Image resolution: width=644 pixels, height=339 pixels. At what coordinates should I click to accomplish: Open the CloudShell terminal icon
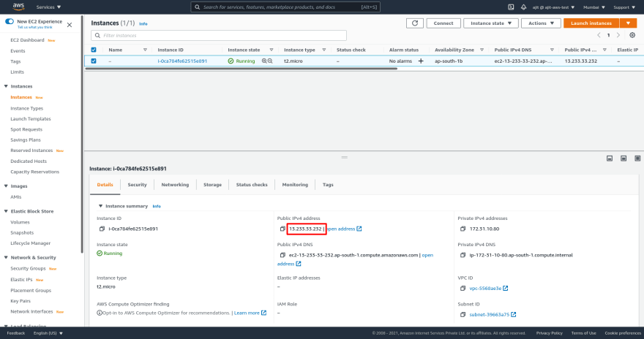click(511, 7)
